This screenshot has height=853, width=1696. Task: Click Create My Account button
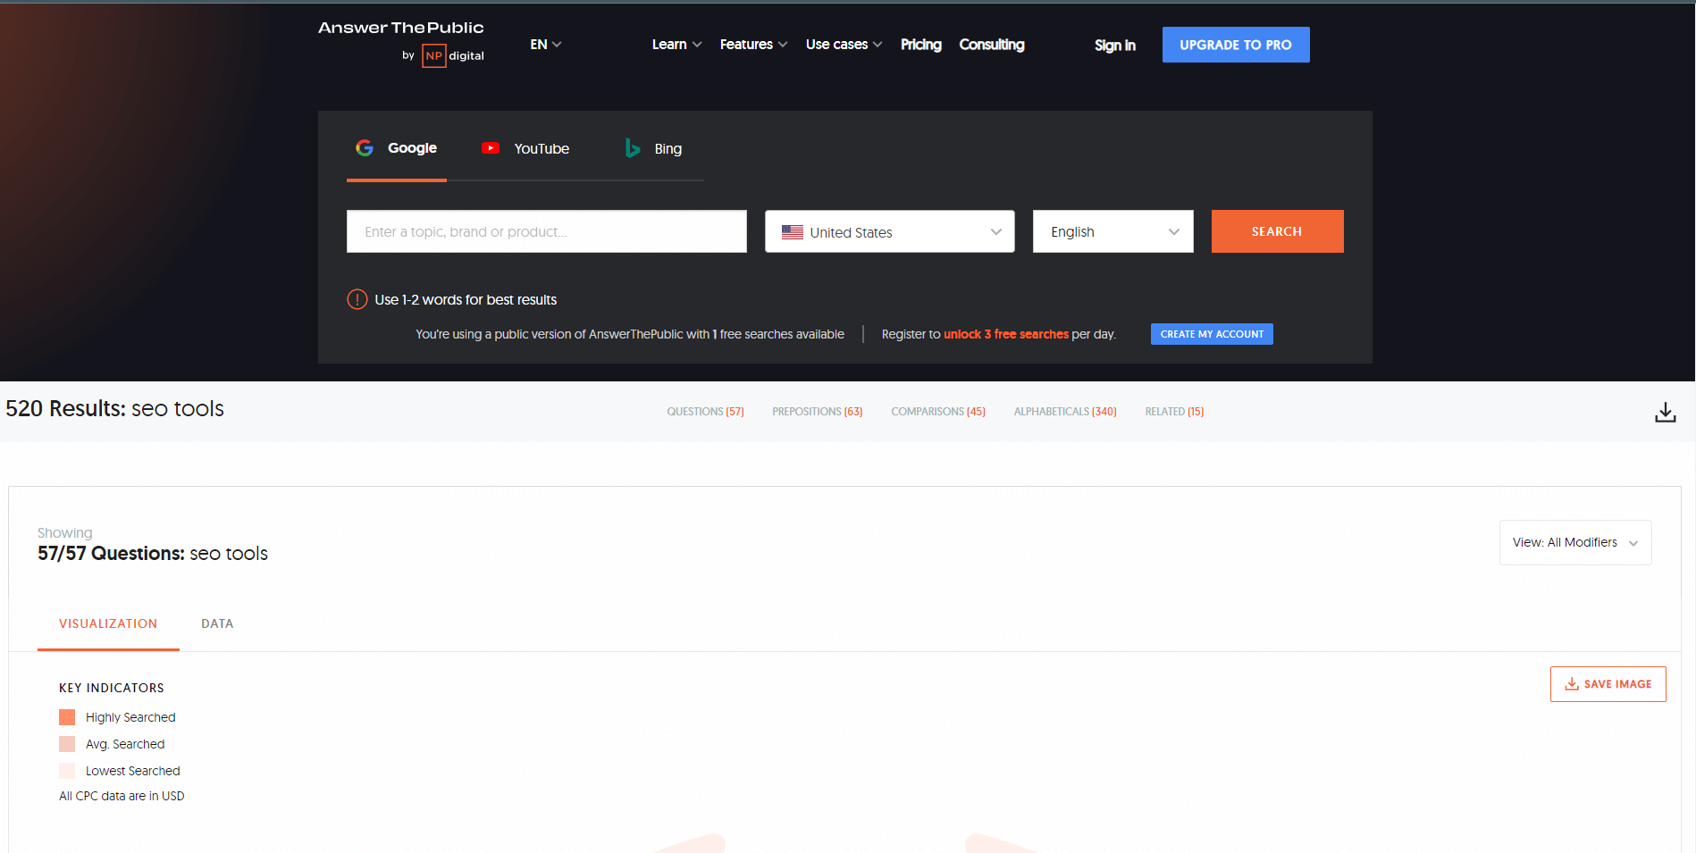click(x=1212, y=334)
